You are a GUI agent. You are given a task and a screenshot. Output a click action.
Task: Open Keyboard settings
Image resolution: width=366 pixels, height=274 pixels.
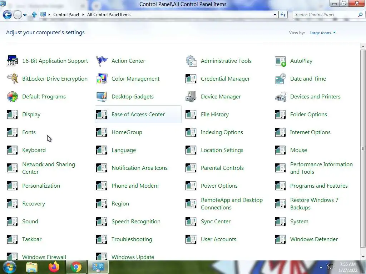coord(34,150)
